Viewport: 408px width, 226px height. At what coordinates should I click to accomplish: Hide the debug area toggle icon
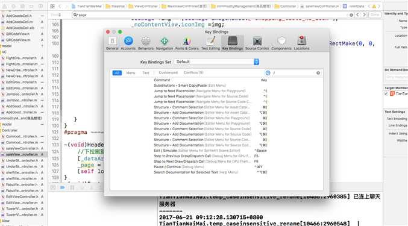coord(53,187)
